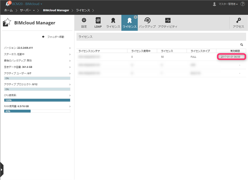Select the highlighted active ライセンス tab
The width and height of the screenshot is (248, 180).
tap(130, 23)
